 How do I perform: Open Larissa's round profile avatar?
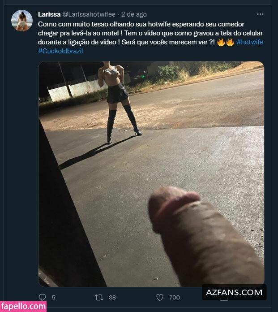22,21
